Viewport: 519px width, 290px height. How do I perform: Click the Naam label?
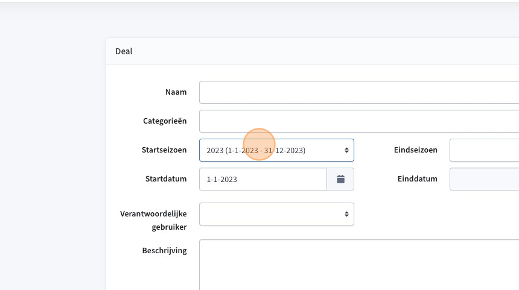[176, 92]
